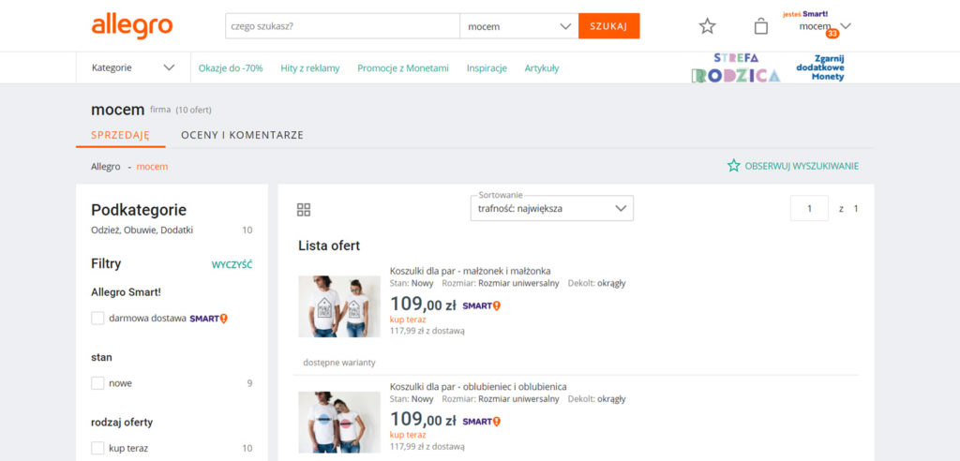Select the Sprzedaję tab
Image resolution: width=960 pixels, height=461 pixels.
(x=120, y=135)
